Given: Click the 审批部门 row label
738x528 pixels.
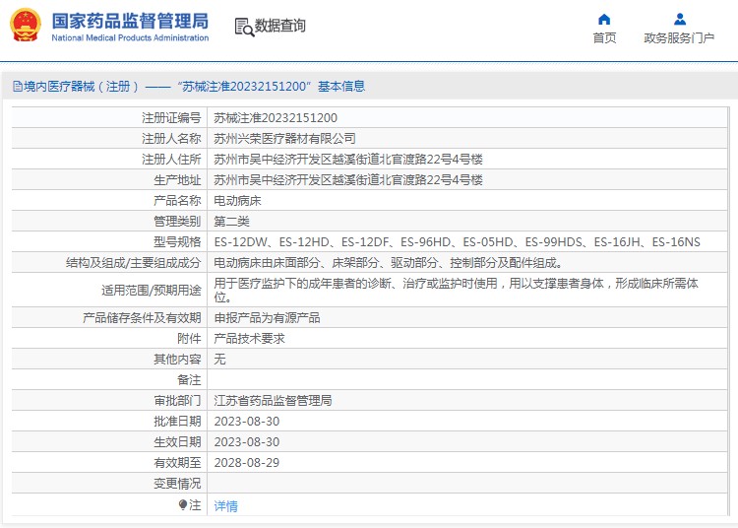Looking at the screenshot, I should (177, 401).
